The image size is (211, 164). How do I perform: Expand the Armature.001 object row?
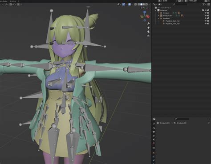pyautogui.click(x=158, y=16)
